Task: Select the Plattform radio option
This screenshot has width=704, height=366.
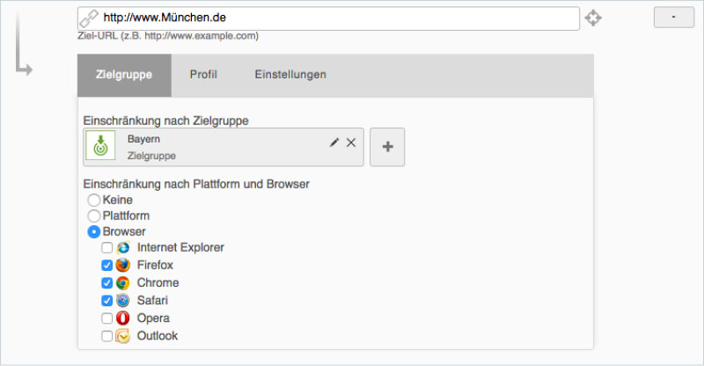Action: tap(93, 216)
